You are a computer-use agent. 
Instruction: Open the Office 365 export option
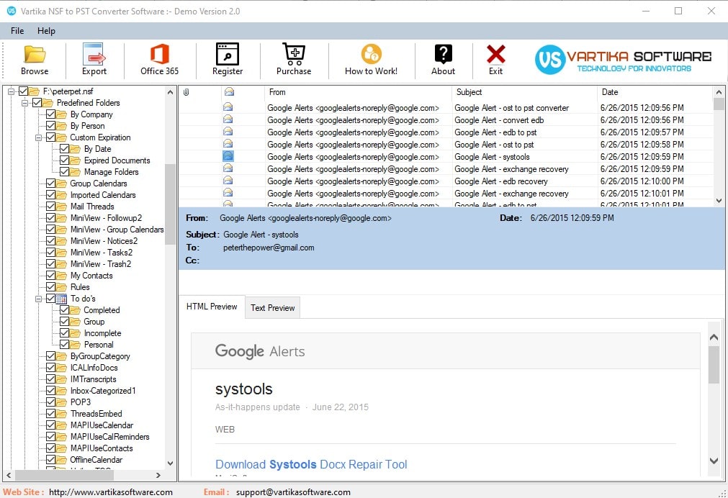point(159,55)
